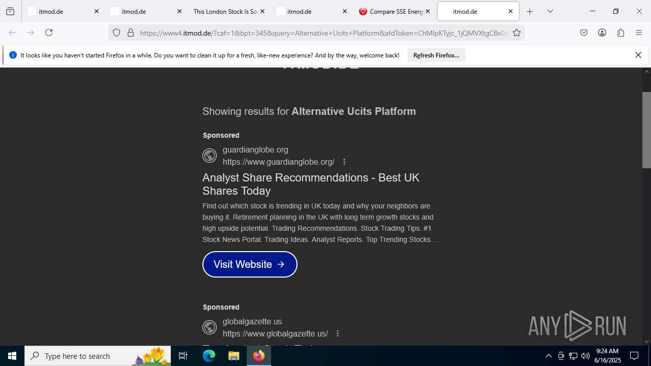Image resolution: width=651 pixels, height=366 pixels.
Task: Close the active itmod.de tab
Action: [510, 11]
